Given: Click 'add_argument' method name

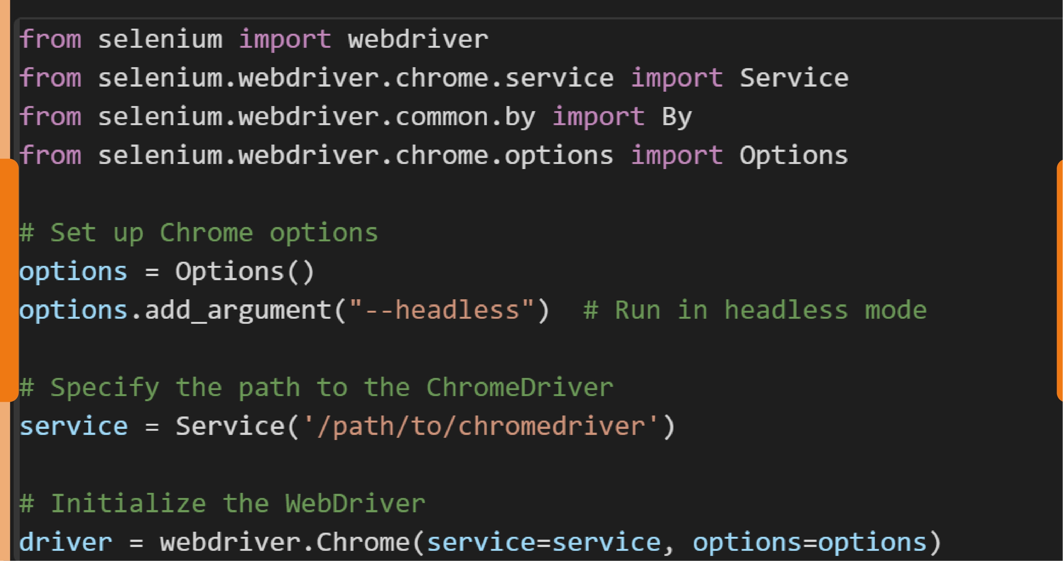Looking at the screenshot, I should (238, 311).
